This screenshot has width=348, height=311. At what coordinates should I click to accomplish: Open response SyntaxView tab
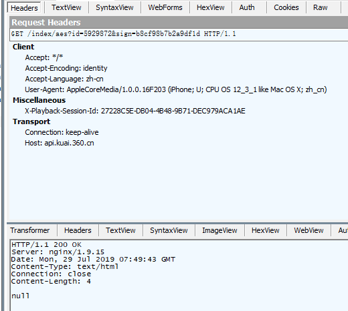(x=169, y=230)
